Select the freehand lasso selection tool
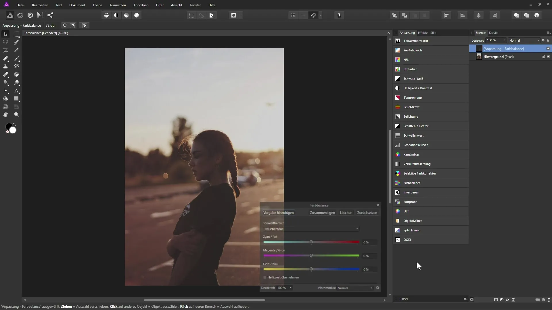 [5, 42]
